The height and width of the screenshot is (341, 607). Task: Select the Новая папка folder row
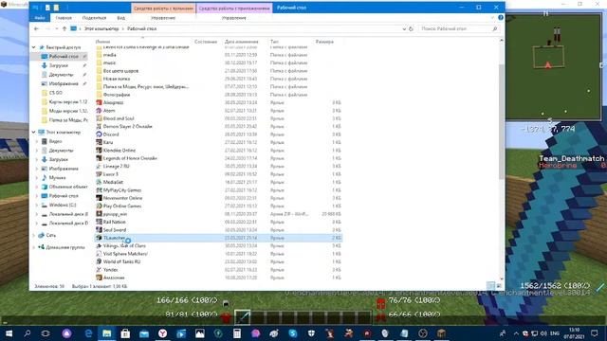coord(219,79)
